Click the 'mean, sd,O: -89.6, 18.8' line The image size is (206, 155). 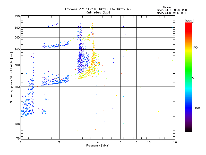click(171, 10)
